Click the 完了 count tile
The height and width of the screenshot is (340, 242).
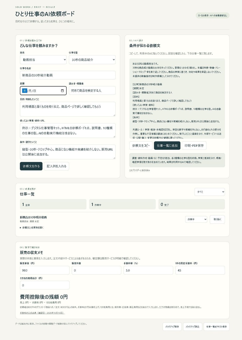[x=192, y=205]
